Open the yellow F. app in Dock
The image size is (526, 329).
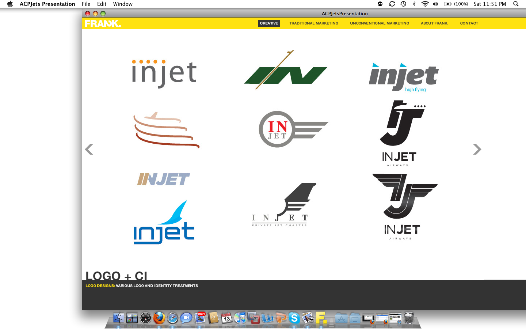321,318
